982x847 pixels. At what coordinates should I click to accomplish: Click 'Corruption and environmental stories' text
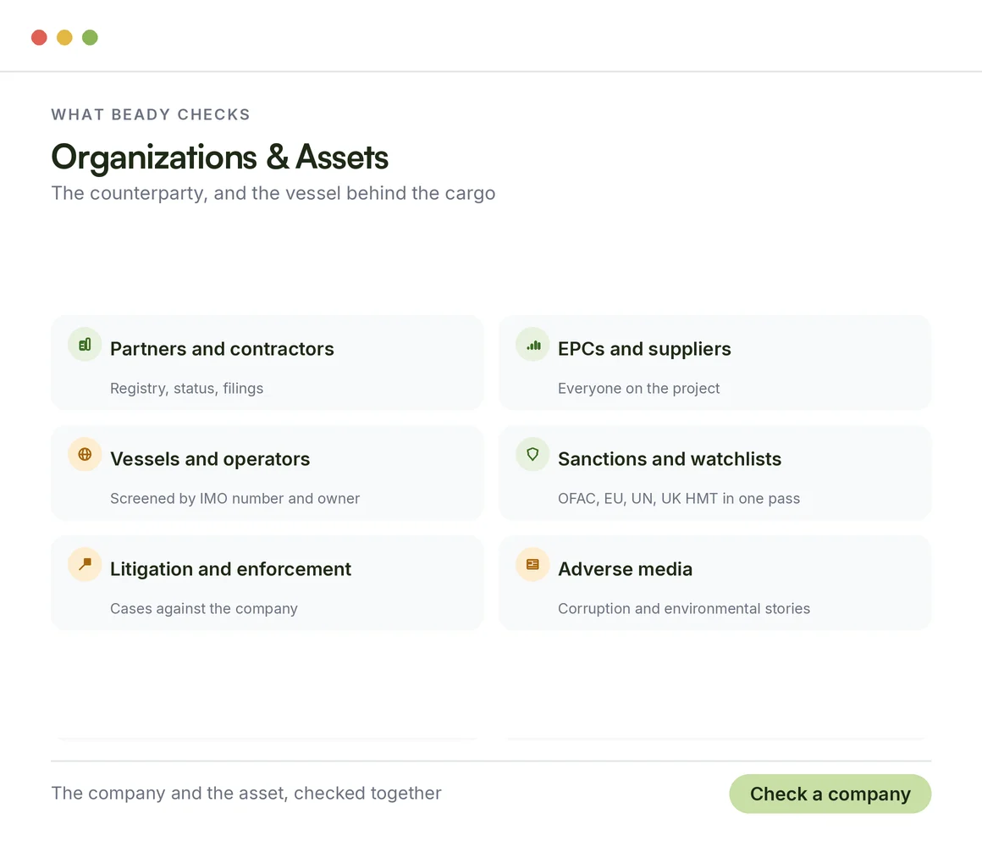tap(684, 608)
